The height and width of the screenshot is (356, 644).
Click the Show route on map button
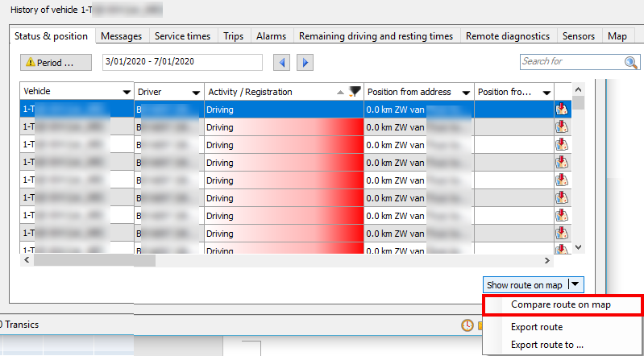click(x=525, y=284)
